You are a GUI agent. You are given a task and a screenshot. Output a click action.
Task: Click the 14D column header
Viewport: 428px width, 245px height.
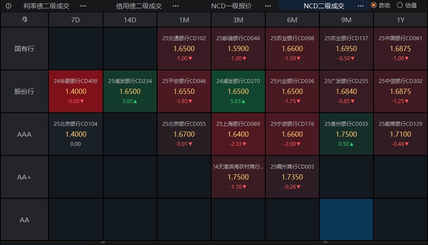(130, 20)
